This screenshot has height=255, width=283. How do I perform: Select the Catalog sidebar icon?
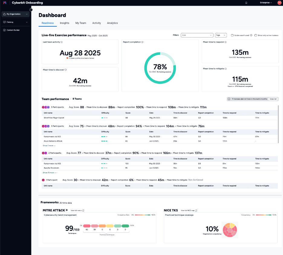coord(4,22)
